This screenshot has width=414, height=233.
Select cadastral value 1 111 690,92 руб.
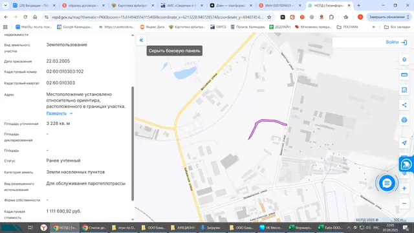(x=63, y=211)
